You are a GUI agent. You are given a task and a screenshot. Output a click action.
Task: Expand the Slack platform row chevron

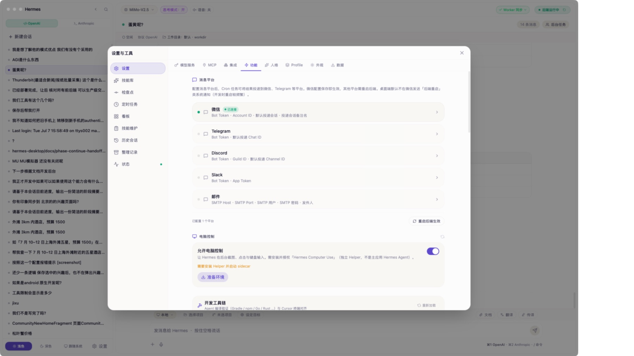(437, 178)
